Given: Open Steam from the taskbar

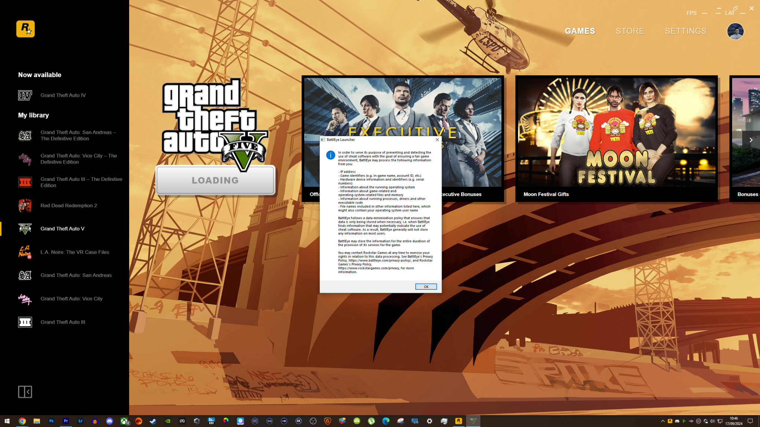Looking at the screenshot, I should pyautogui.click(x=153, y=421).
